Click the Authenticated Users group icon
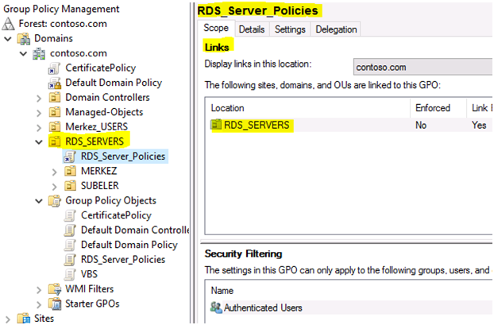Viewport: 494px width, 325px height. [x=216, y=308]
